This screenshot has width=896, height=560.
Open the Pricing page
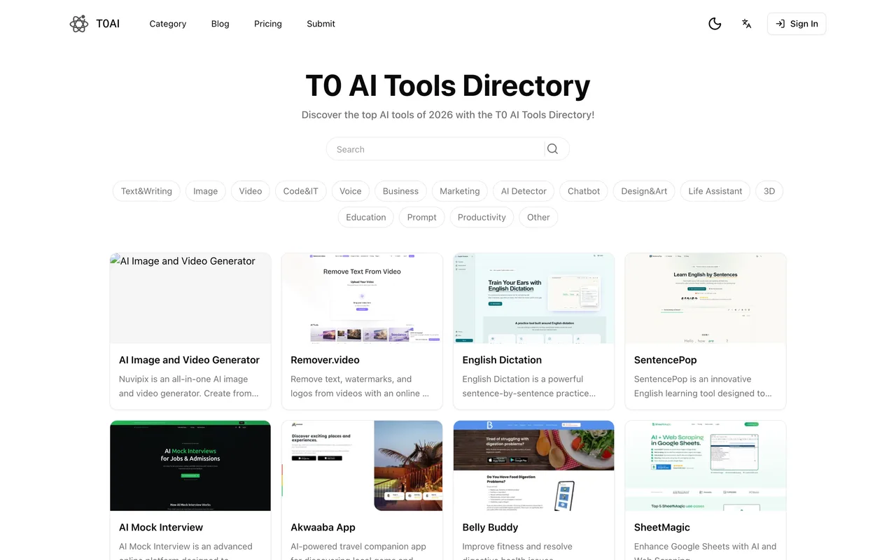[268, 24]
